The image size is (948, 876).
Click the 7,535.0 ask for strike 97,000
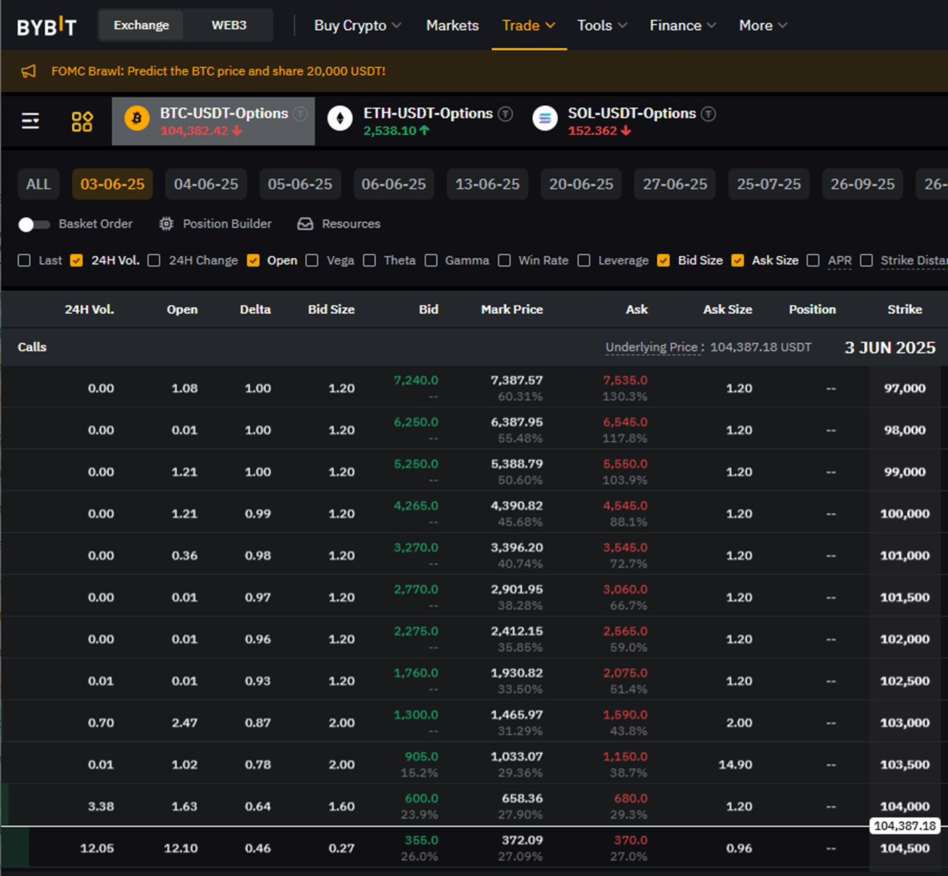[625, 380]
